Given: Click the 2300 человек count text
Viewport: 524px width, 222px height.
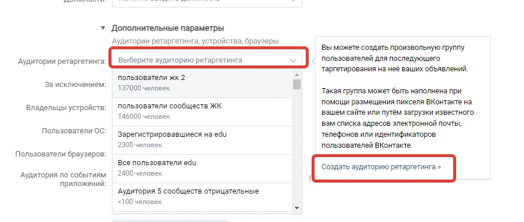Looking at the screenshot, I should 140,145.
